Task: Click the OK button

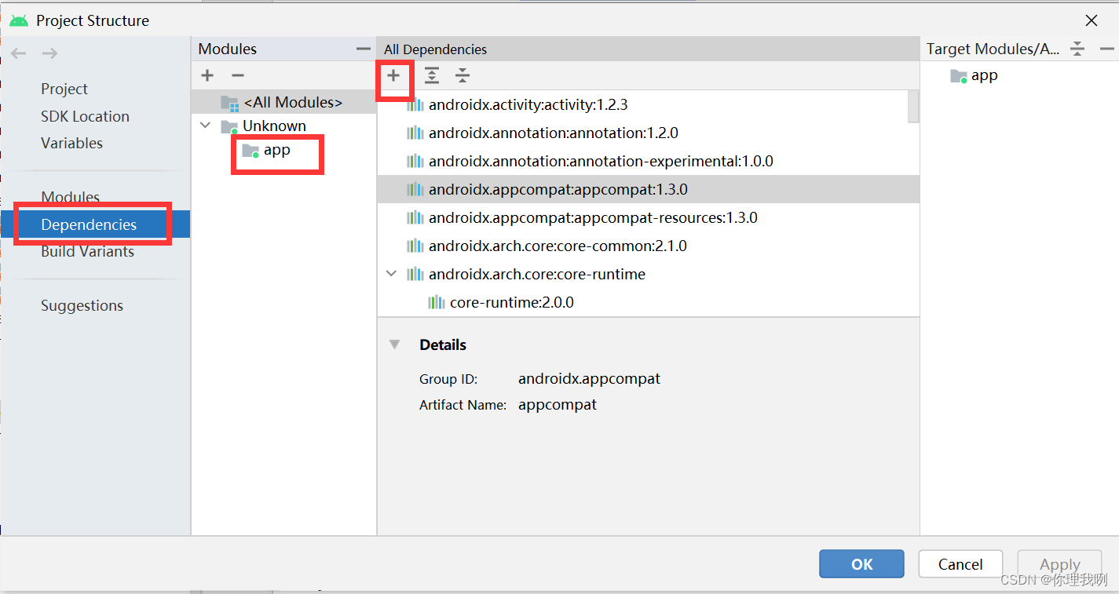Action: [x=861, y=563]
